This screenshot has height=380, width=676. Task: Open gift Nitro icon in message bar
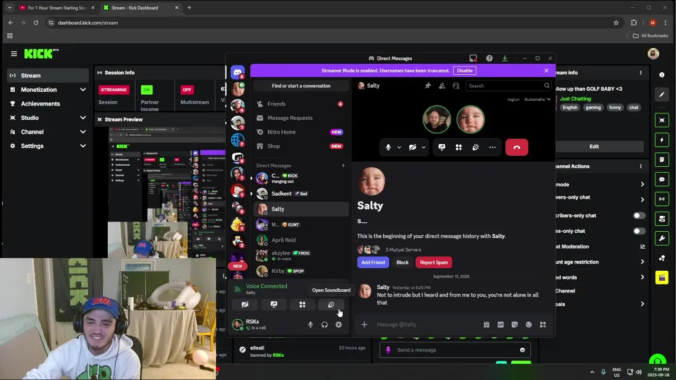coord(486,325)
